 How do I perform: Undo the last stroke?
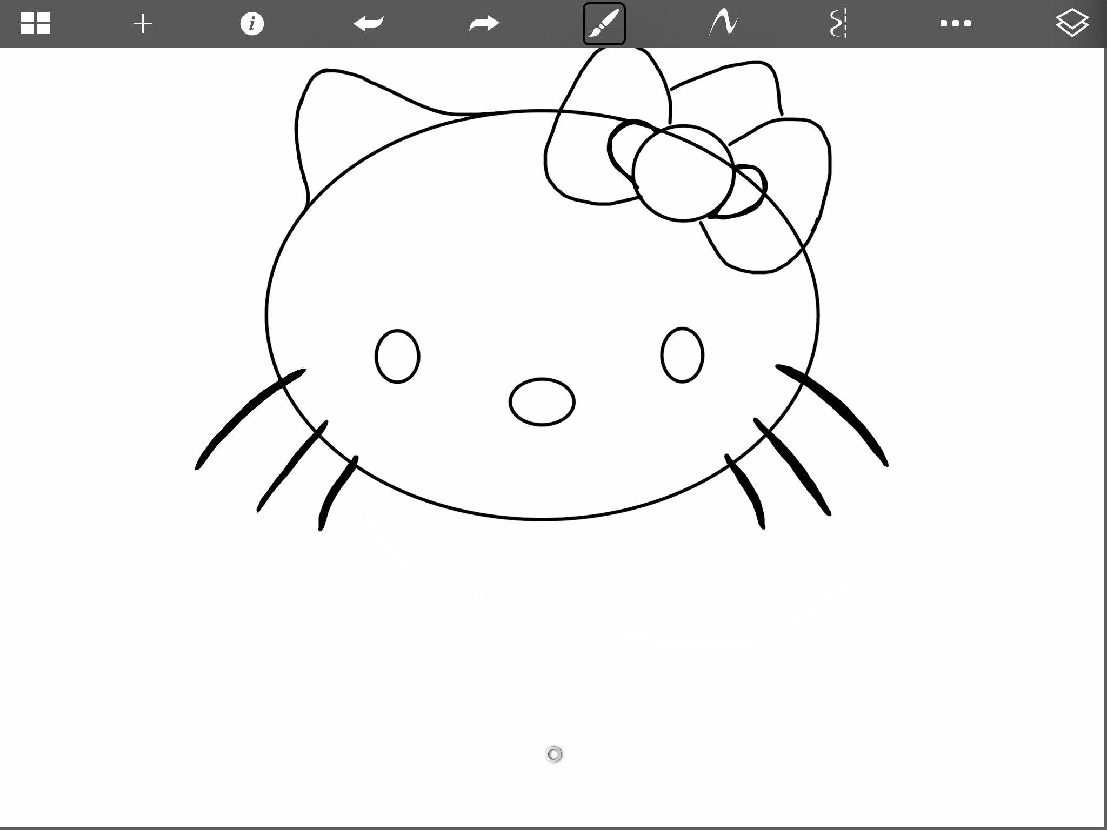tap(369, 24)
